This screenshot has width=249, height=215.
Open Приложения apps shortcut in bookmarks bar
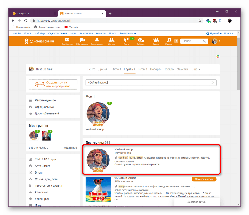click(x=21, y=27)
